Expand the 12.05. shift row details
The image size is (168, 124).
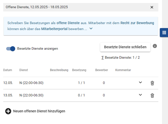[140, 83]
